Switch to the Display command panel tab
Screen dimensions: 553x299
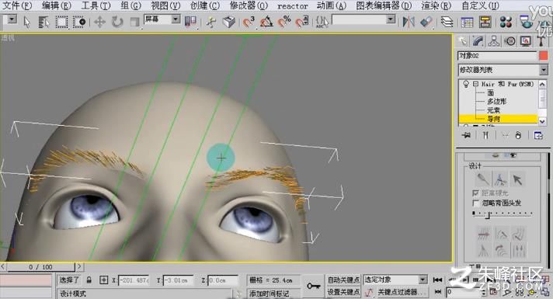[x=526, y=41]
